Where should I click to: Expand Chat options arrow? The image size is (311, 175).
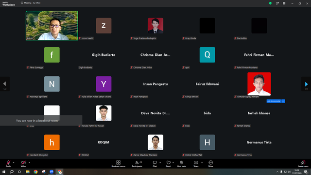point(160,162)
